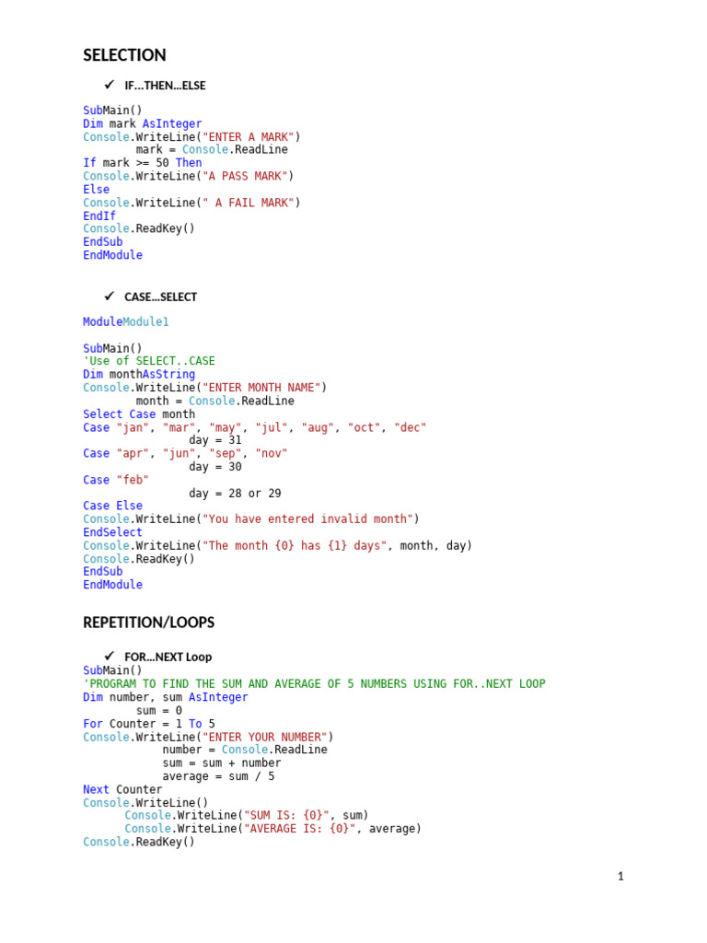707x943 pixels.
Task: Click the line 'mark = Console.ReadLine'
Action: 212,150
